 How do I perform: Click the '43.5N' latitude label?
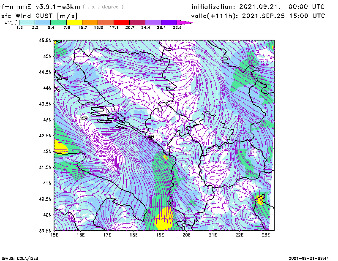[45, 104]
